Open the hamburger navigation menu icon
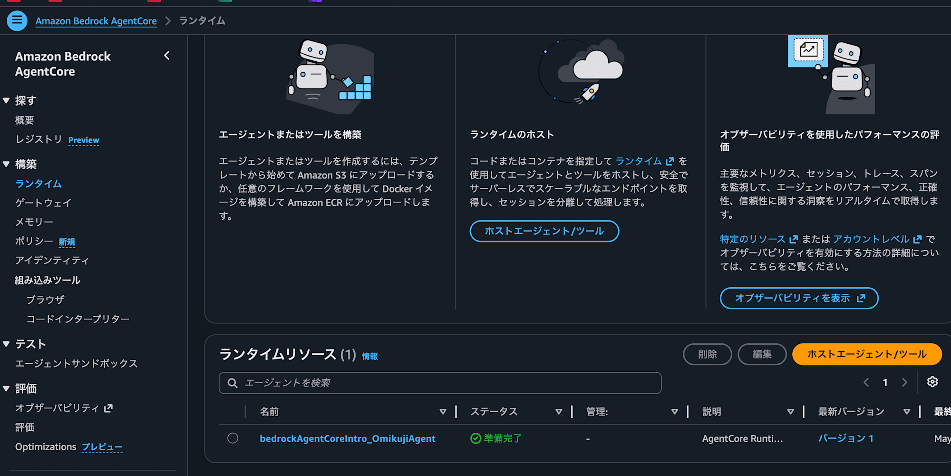The width and height of the screenshot is (951, 476). click(17, 20)
